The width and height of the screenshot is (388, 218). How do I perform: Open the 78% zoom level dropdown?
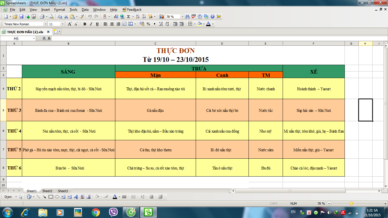[x=182, y=17]
